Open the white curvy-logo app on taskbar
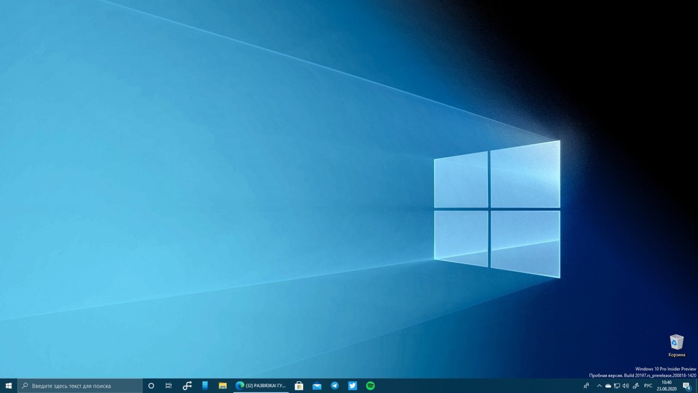The image size is (698, 393). 187,386
